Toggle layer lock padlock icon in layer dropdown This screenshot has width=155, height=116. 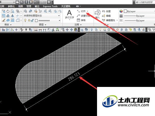(x=32, y=20)
